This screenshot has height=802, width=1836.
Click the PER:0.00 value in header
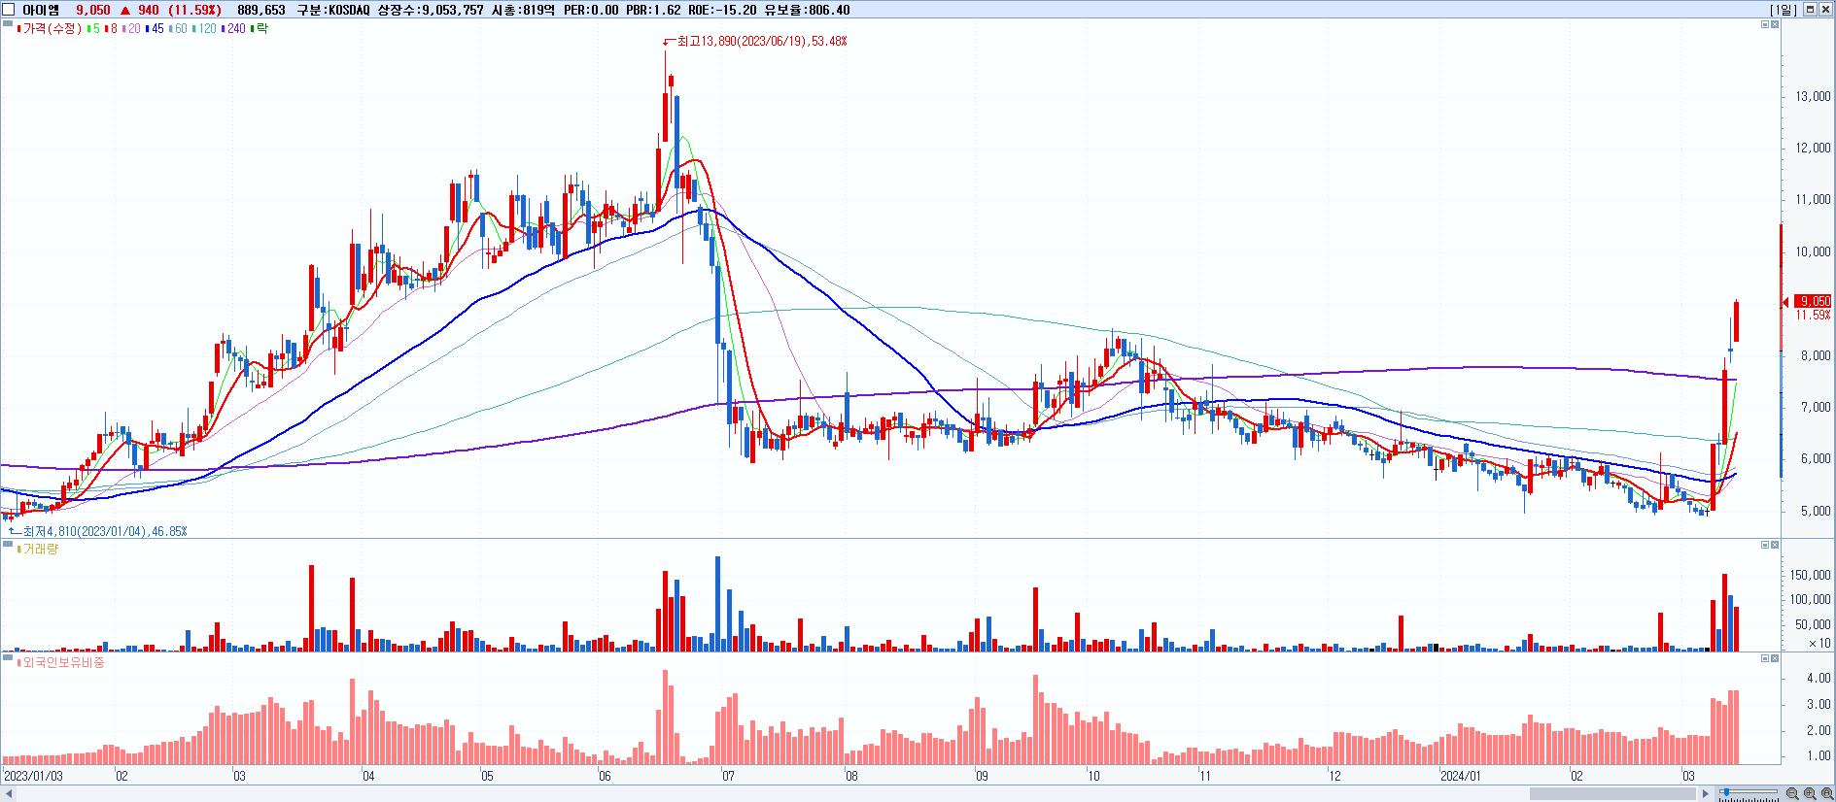590,10
